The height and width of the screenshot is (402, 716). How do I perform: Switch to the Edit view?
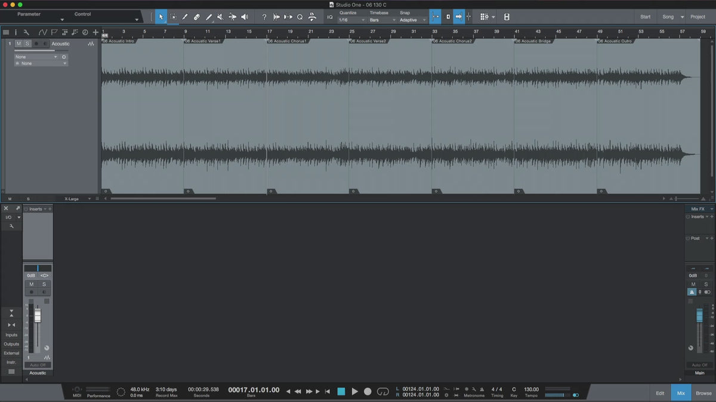coord(660,393)
